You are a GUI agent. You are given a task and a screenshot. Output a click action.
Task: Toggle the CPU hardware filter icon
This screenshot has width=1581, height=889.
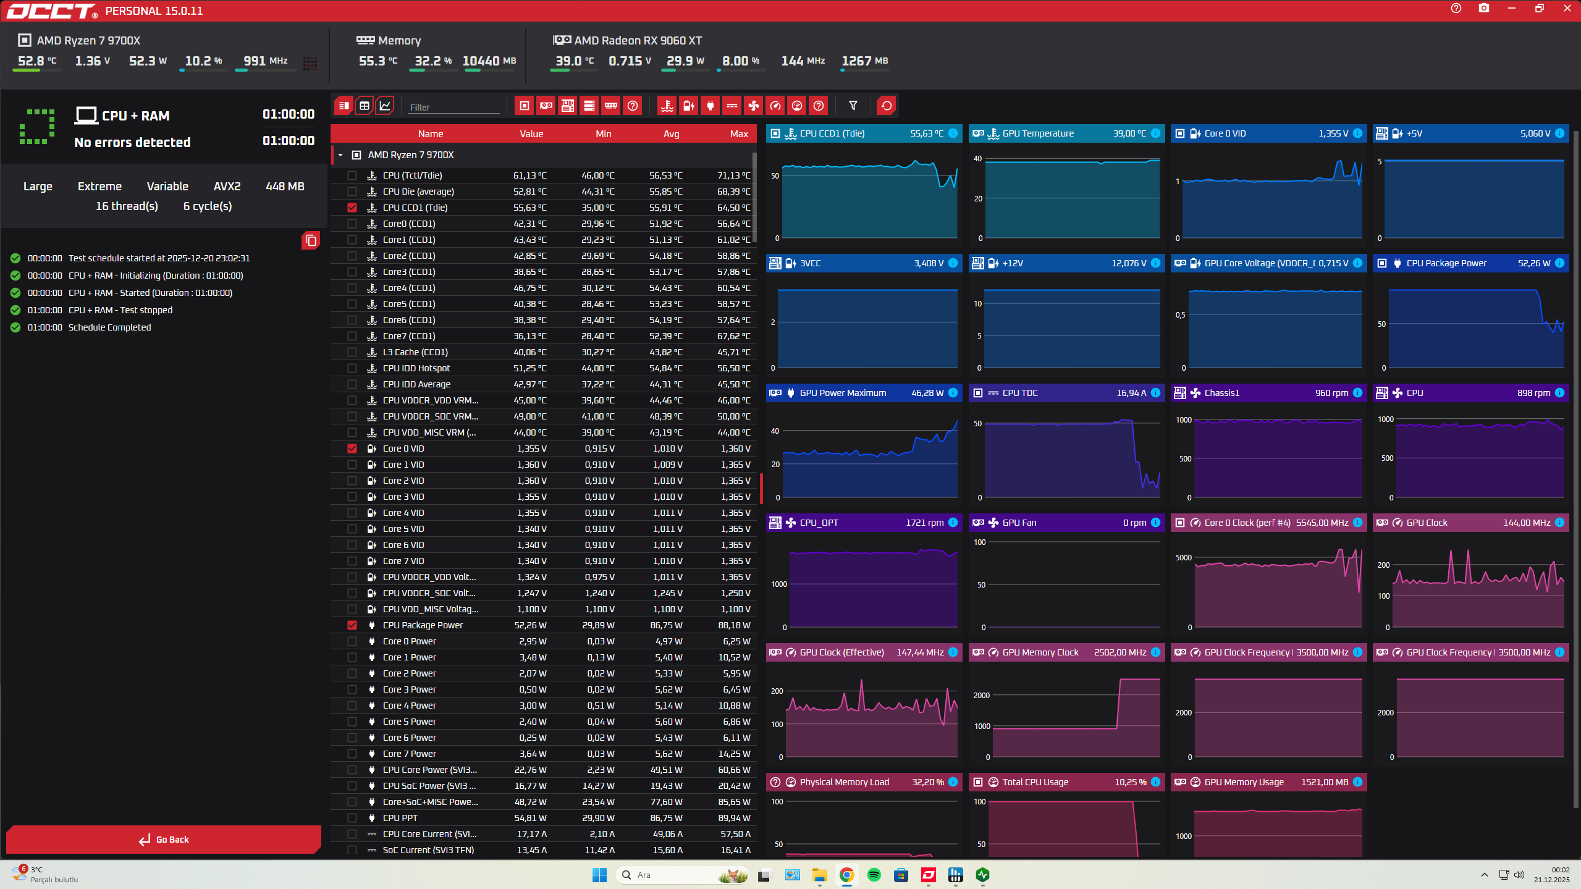point(524,106)
